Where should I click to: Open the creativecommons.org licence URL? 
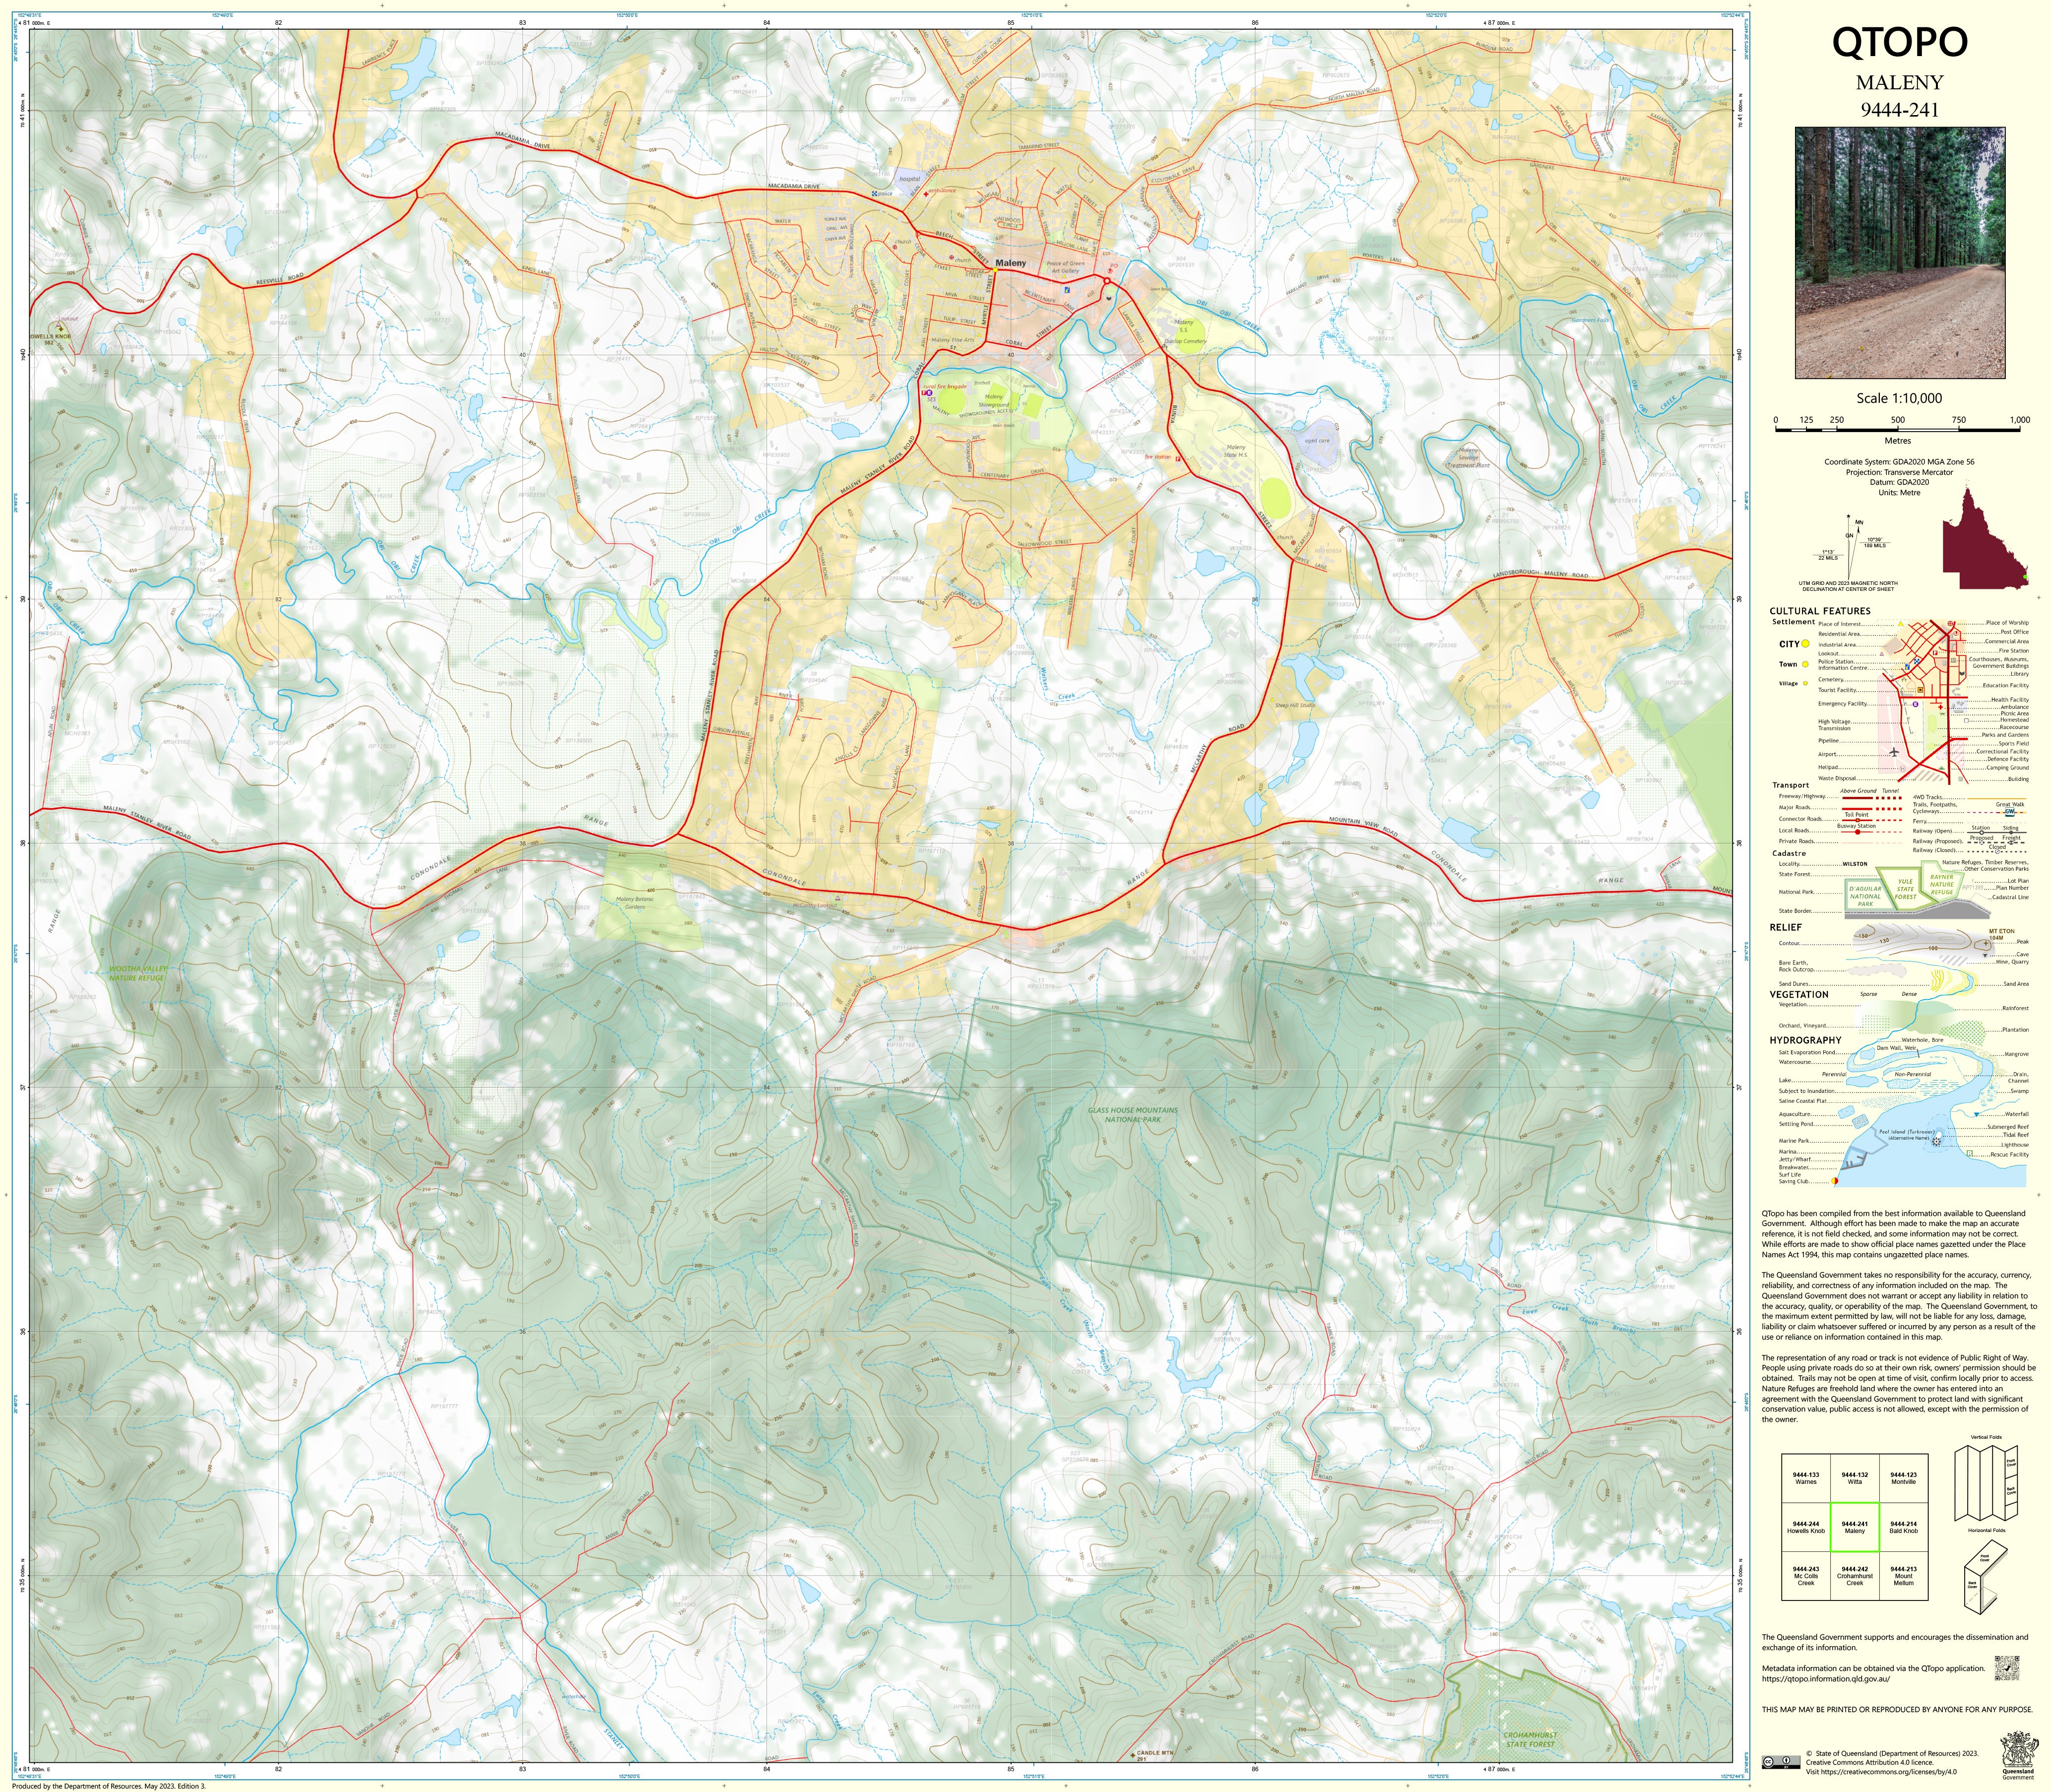(x=1889, y=1772)
